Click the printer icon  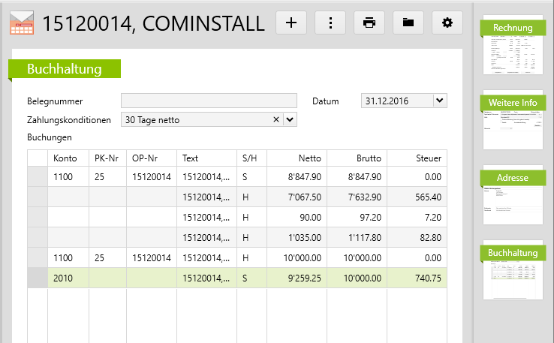(369, 23)
